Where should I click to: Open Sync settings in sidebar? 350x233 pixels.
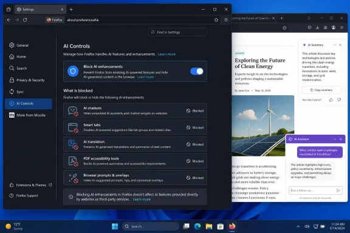point(16,92)
